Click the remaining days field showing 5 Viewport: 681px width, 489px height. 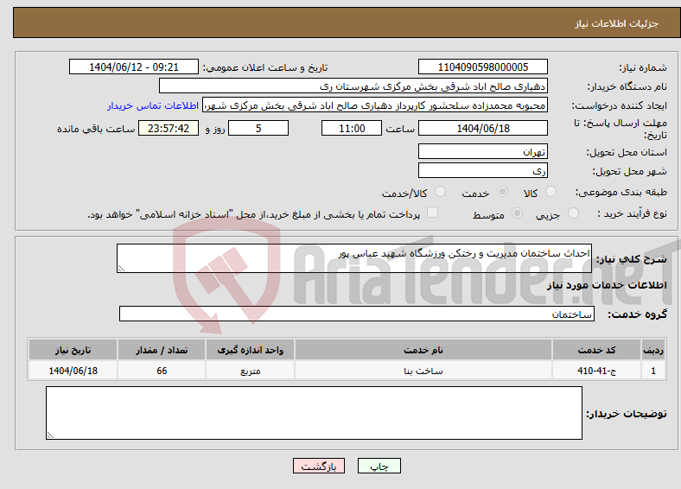click(x=258, y=128)
